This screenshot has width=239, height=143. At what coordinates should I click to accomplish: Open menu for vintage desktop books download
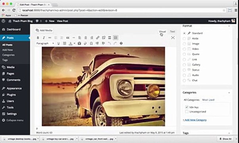[x=38, y=139]
